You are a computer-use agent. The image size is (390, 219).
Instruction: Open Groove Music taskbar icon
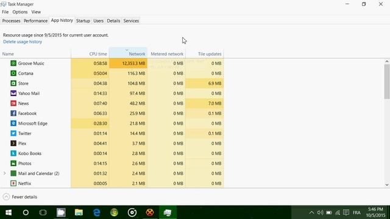coord(132,212)
